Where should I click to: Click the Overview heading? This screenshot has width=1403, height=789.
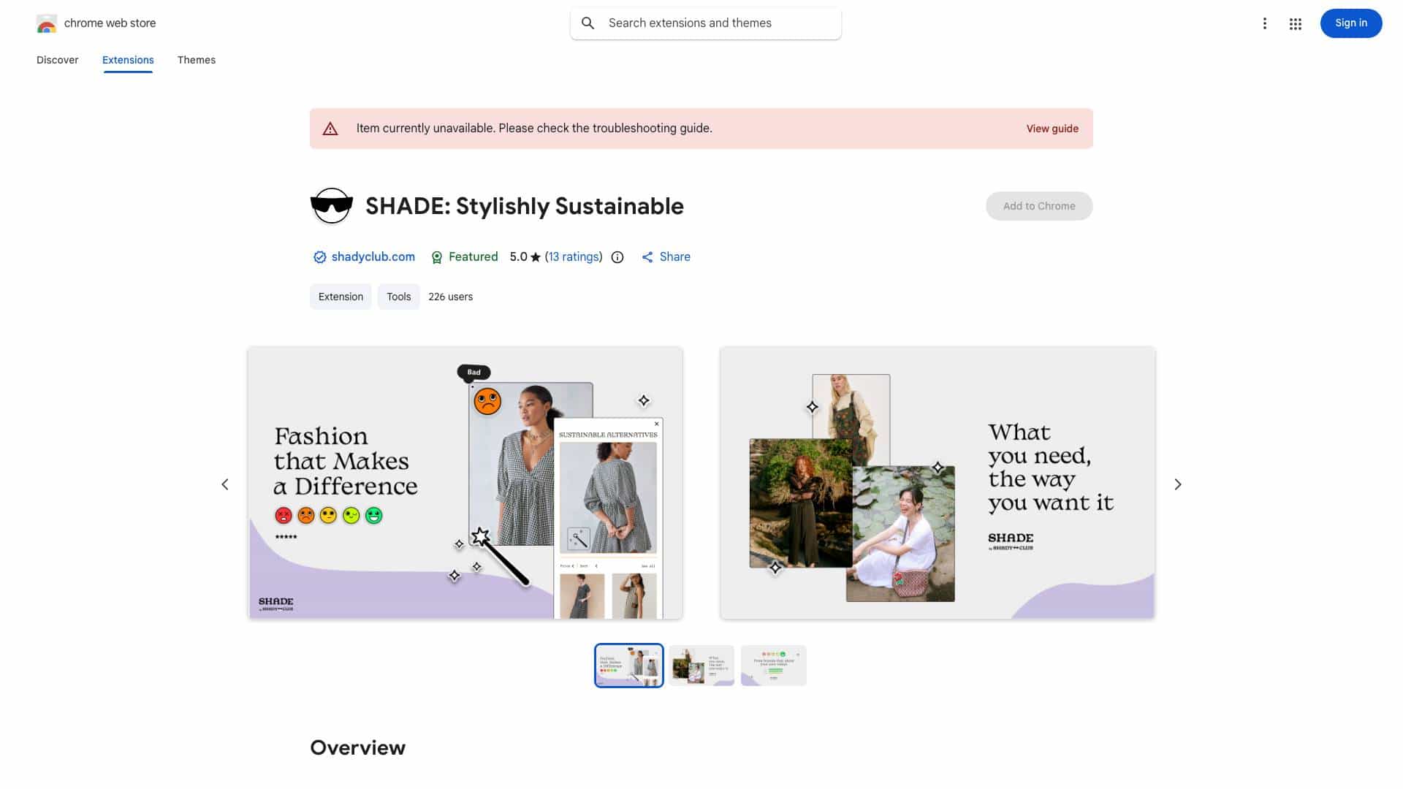coord(357,747)
